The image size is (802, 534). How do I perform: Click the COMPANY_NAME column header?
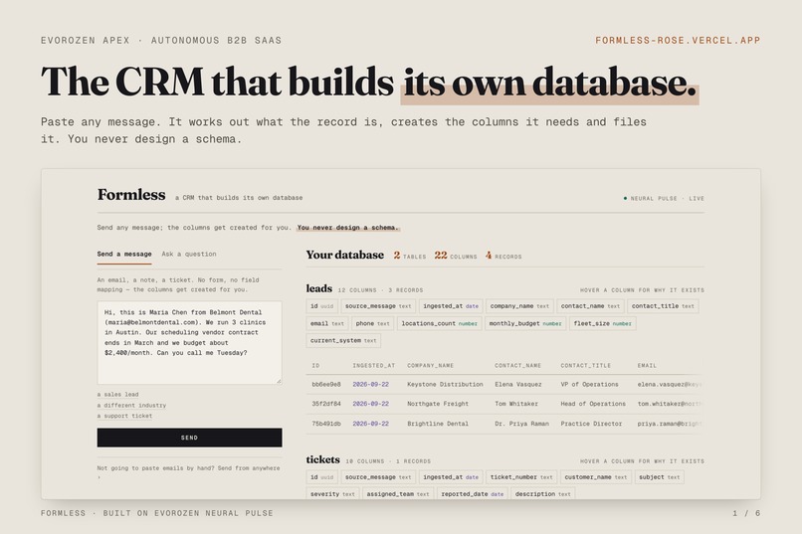pyautogui.click(x=431, y=366)
